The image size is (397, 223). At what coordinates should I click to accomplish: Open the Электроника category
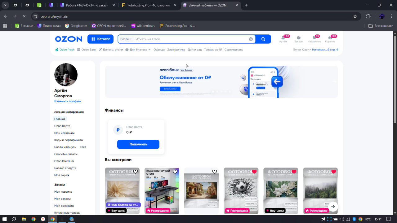(176, 50)
